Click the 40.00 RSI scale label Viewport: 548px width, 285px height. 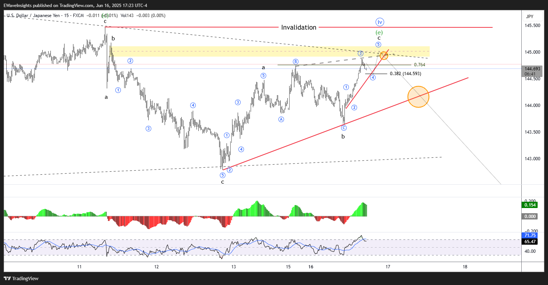tap(529, 251)
